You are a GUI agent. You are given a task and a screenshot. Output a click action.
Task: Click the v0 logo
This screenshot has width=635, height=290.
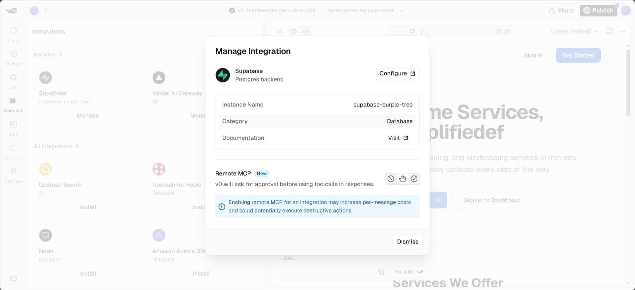click(x=11, y=11)
